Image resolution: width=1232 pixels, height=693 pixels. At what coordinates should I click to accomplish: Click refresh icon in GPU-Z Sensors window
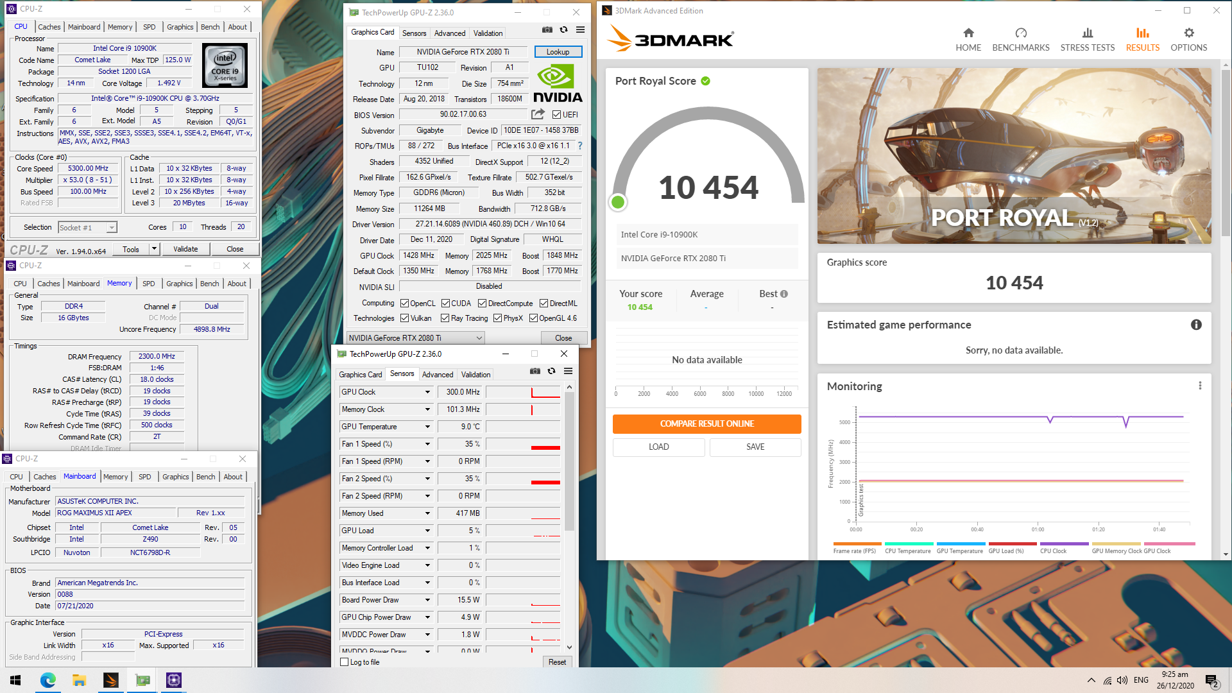pyautogui.click(x=551, y=371)
